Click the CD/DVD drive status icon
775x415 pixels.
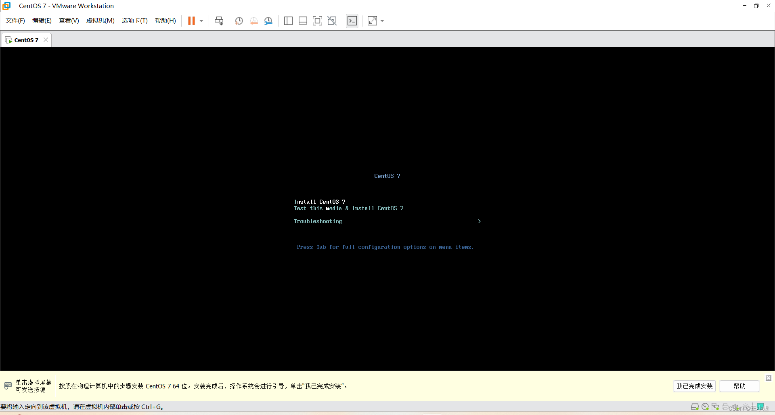(x=705, y=407)
